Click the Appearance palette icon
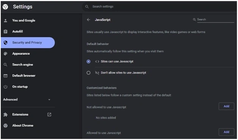The image size is (238, 140). click(5, 54)
